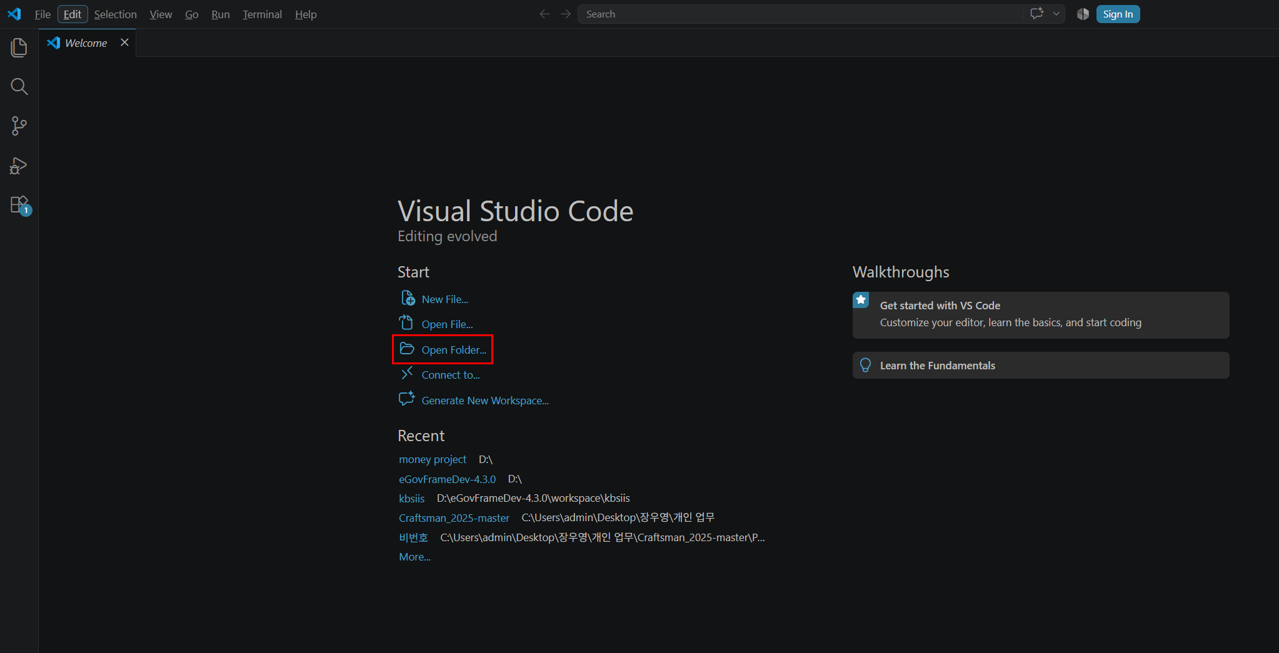The width and height of the screenshot is (1279, 653).
Task: Click the Open File icon under Start
Action: [x=406, y=322]
